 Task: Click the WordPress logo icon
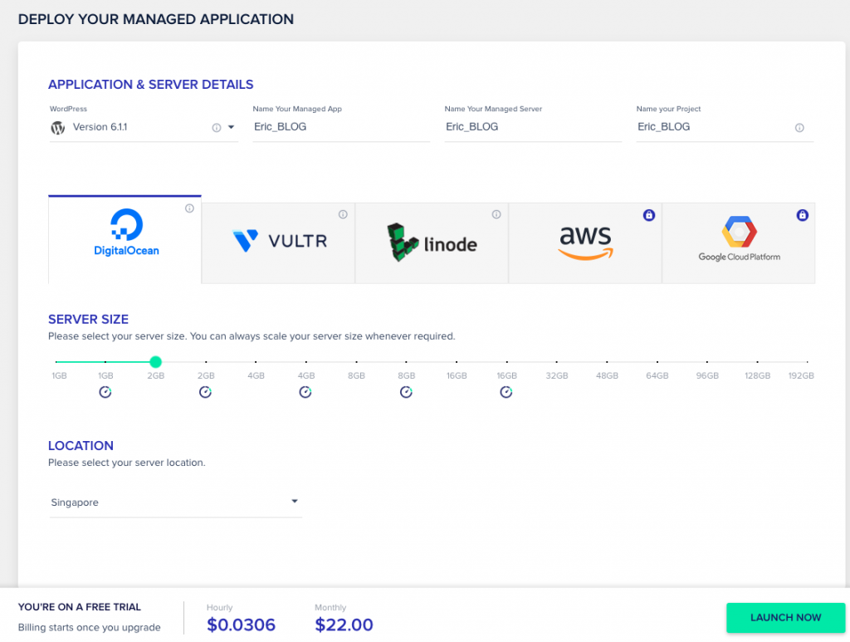tap(57, 127)
